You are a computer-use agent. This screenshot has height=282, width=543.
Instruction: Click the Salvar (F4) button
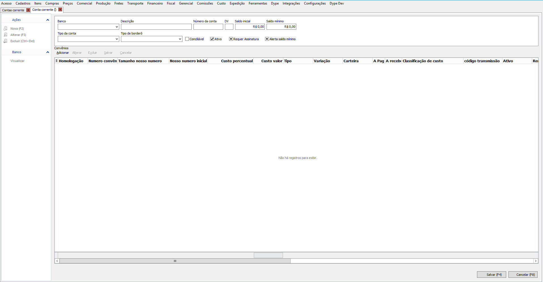click(491, 274)
